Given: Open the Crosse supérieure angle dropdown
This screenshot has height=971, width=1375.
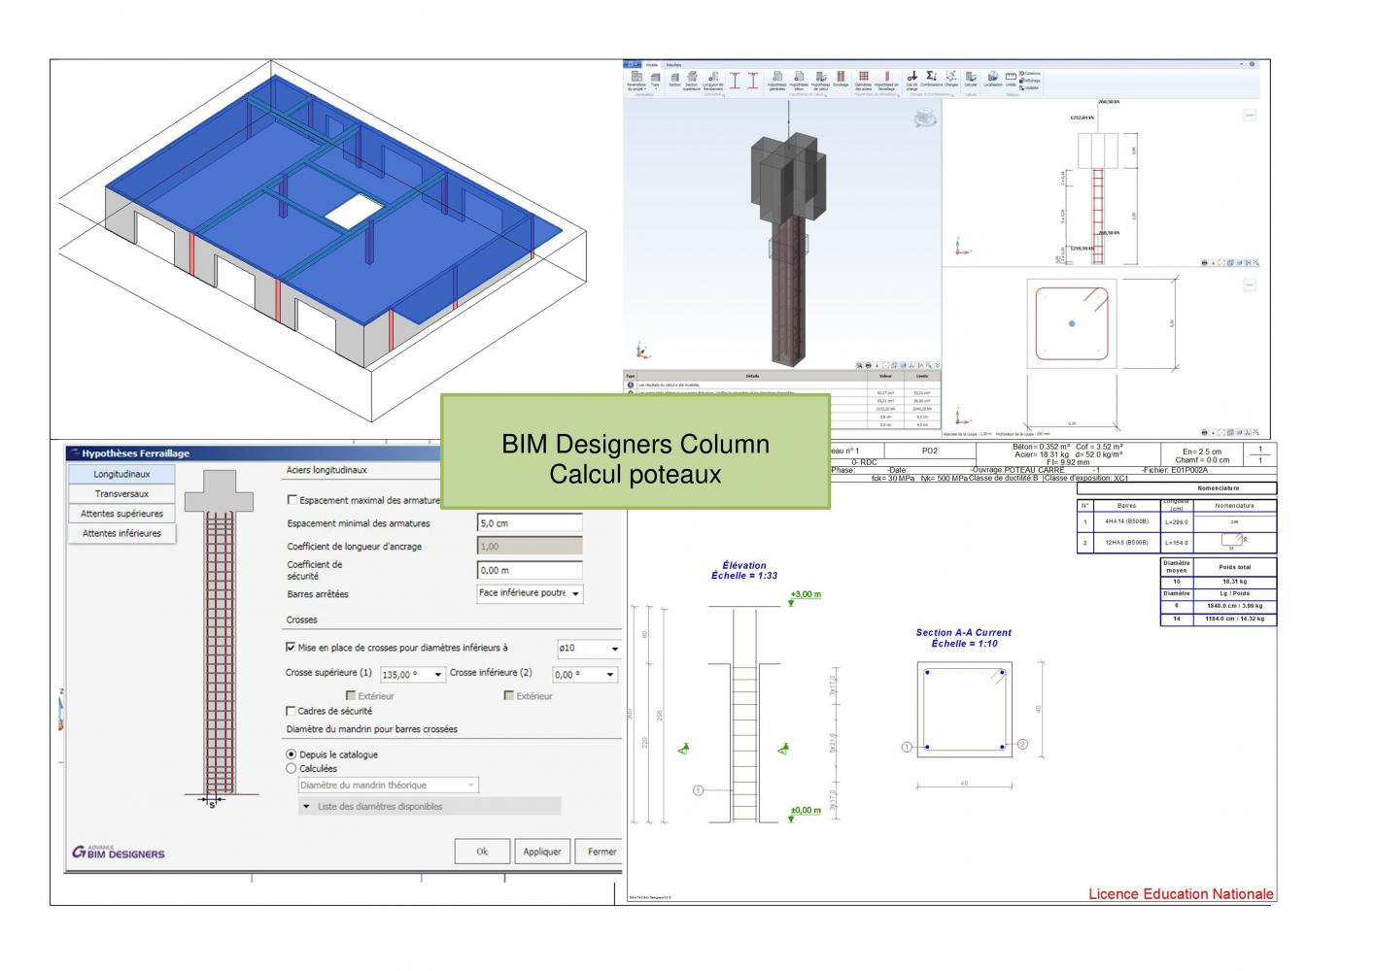Looking at the screenshot, I should [412, 674].
